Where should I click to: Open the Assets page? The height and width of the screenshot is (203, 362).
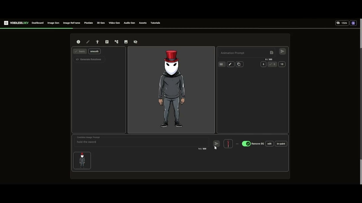pyautogui.click(x=143, y=23)
